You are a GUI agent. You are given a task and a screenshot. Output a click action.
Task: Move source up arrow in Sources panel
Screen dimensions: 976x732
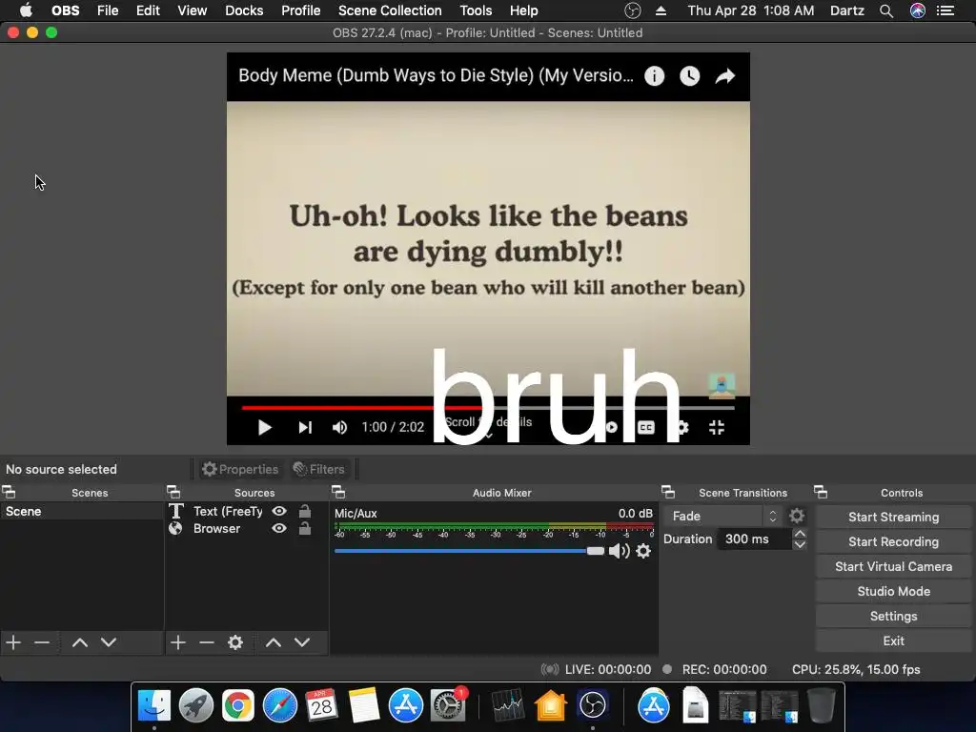pos(274,642)
